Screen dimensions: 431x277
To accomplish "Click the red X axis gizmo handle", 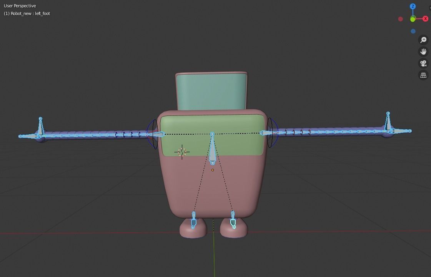I will tap(425, 19).
